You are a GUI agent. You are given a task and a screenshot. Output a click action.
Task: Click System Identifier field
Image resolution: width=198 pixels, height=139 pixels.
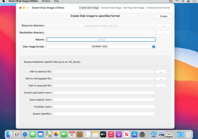click(104, 114)
